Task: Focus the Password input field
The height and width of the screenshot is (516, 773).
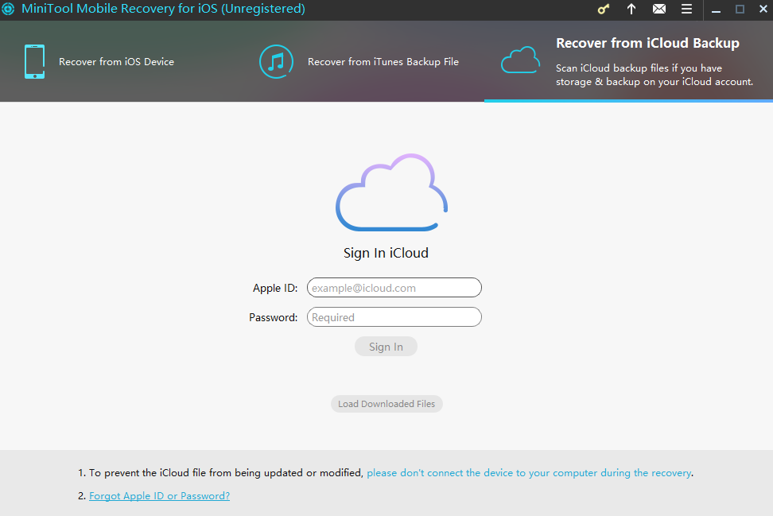Action: 394,317
